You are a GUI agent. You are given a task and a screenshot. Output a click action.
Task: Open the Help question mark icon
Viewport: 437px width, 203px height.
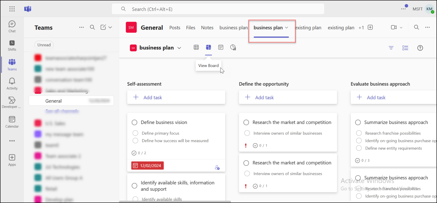point(420,48)
